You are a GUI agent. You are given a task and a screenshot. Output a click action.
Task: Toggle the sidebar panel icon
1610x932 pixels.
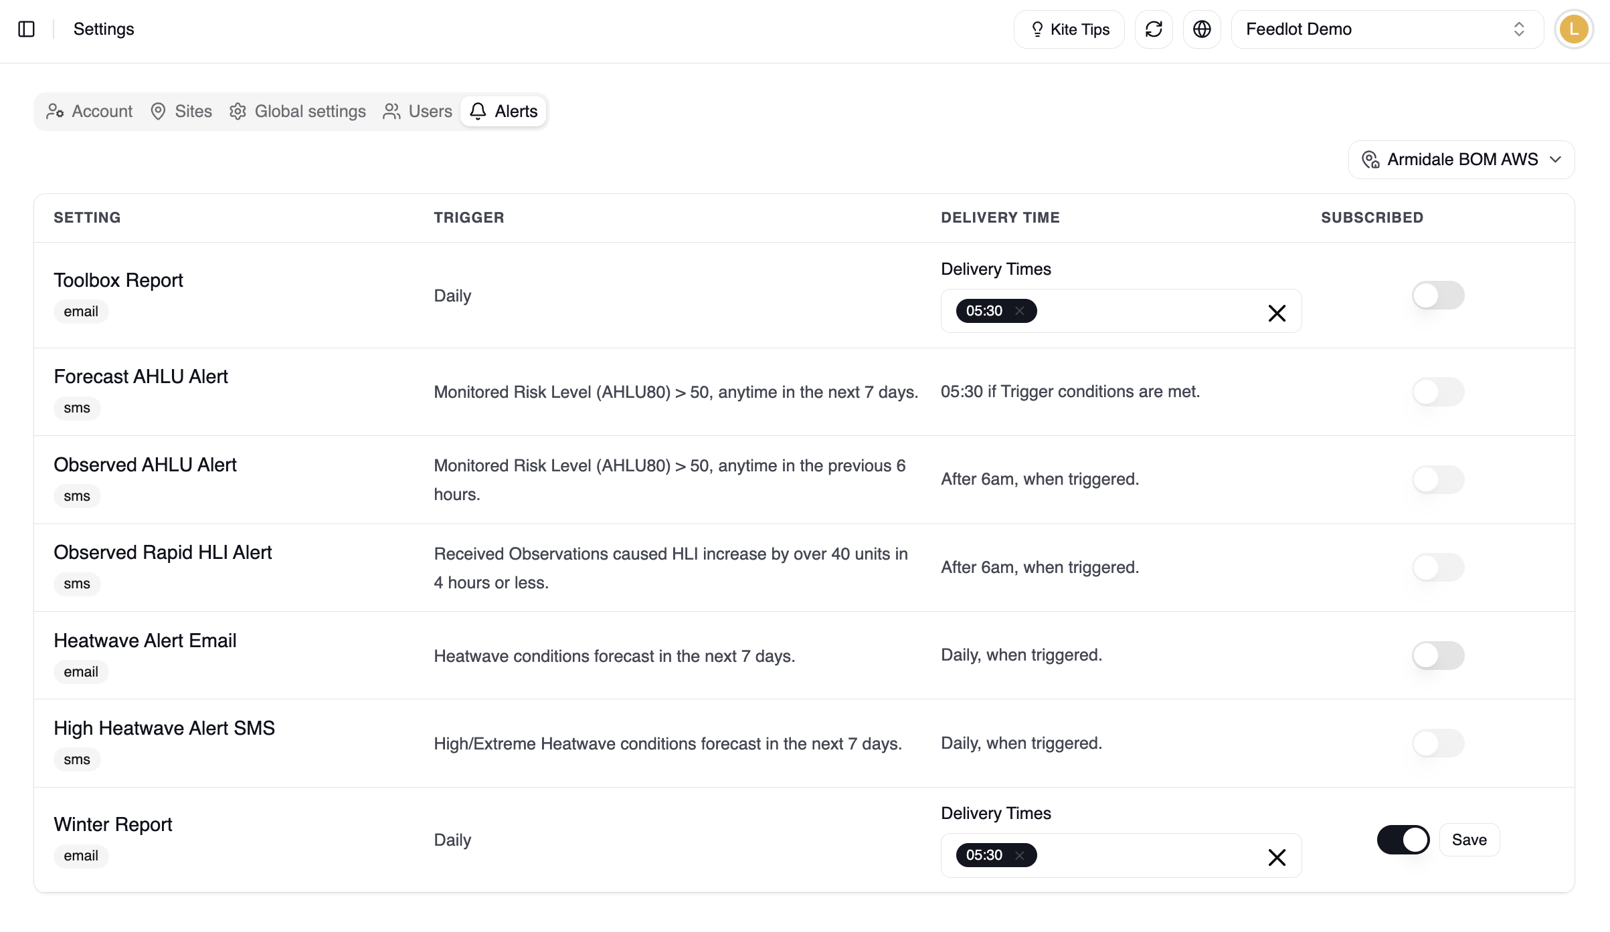tap(27, 29)
